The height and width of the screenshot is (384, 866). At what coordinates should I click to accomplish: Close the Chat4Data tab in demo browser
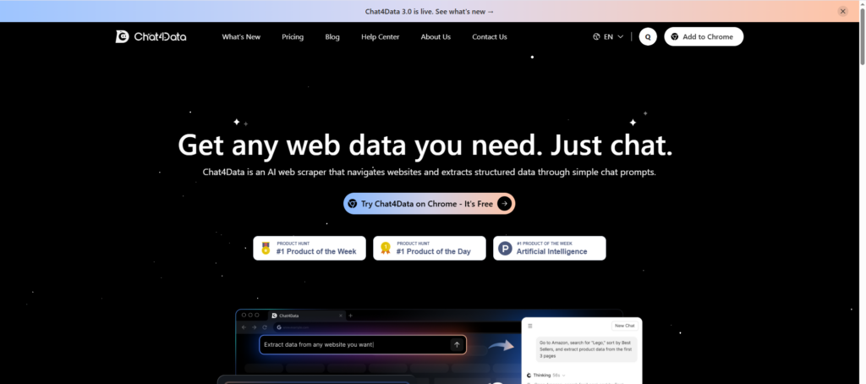coord(341,315)
